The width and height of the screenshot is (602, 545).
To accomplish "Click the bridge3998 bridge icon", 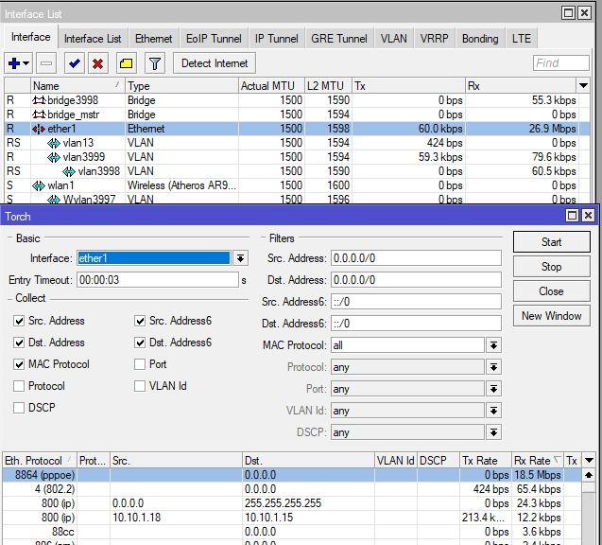I will tap(39, 100).
